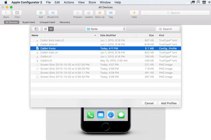The width and height of the screenshot is (211, 140).
Task: Click the file dialog Search field
Action: click(x=167, y=29)
